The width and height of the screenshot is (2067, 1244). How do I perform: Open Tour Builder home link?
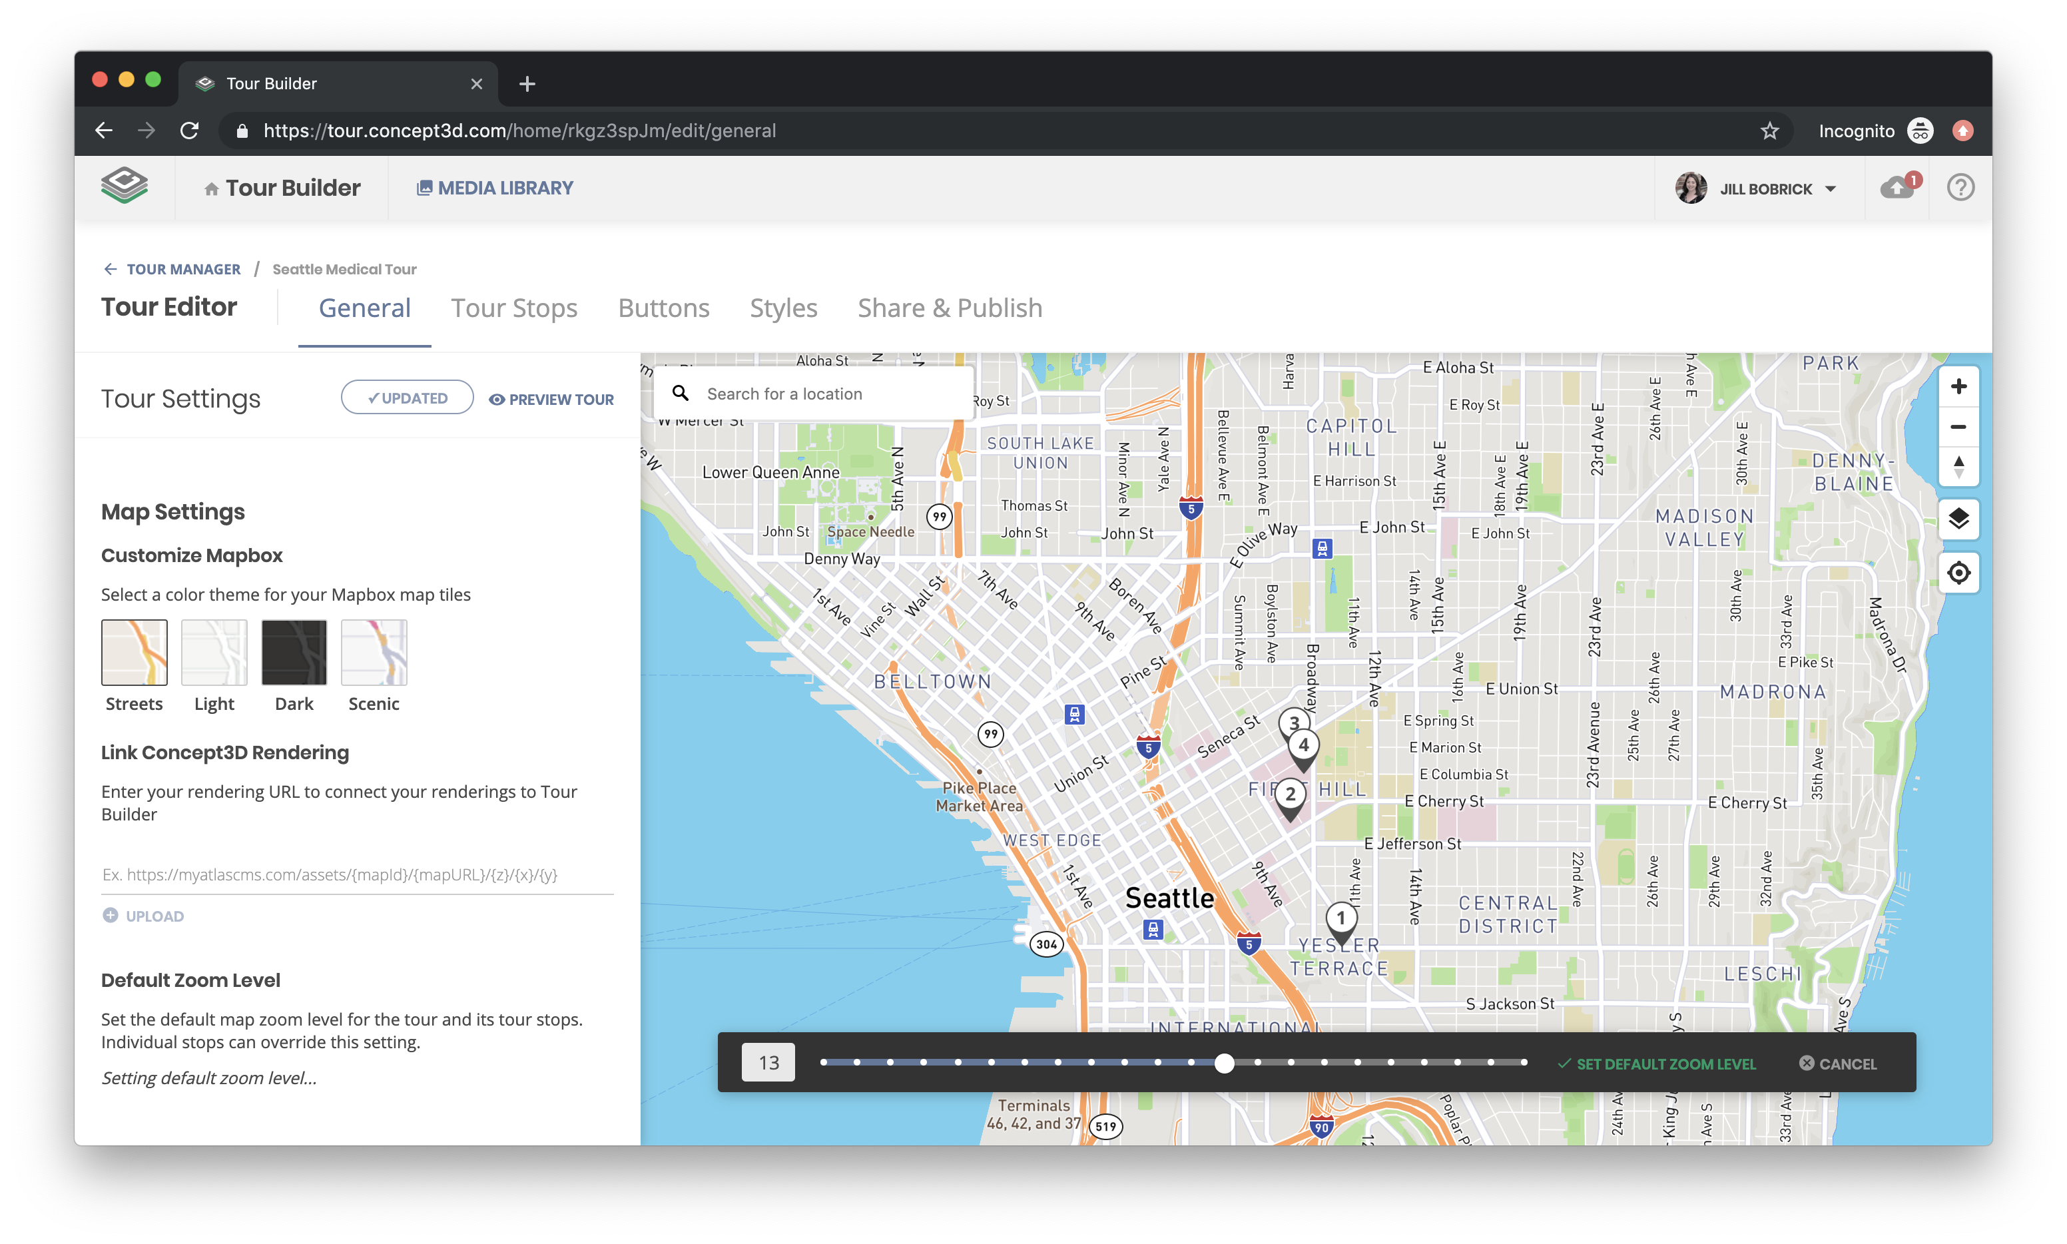pos(282,188)
